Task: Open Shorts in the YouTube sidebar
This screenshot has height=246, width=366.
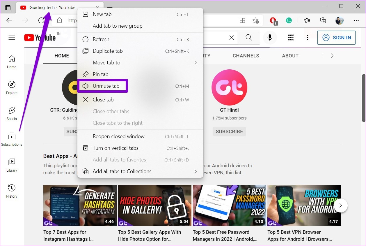Action: tap(12, 114)
